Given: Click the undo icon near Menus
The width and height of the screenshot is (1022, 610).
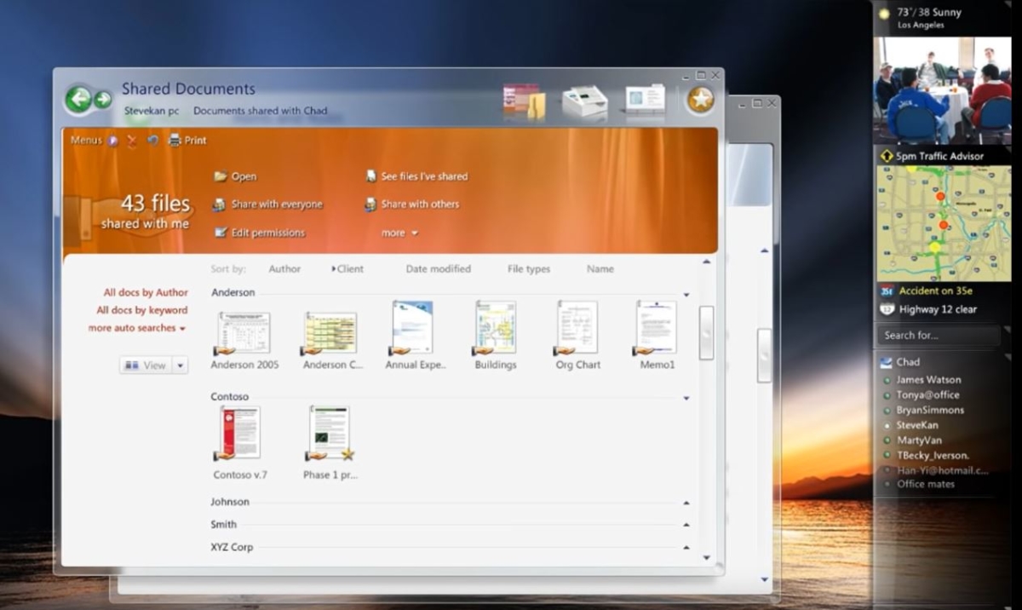Looking at the screenshot, I should [153, 141].
